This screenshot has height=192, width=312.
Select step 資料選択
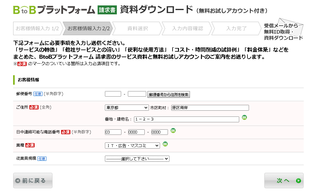[x=138, y=28]
